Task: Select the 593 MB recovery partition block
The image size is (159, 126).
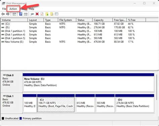Action: (105, 103)
